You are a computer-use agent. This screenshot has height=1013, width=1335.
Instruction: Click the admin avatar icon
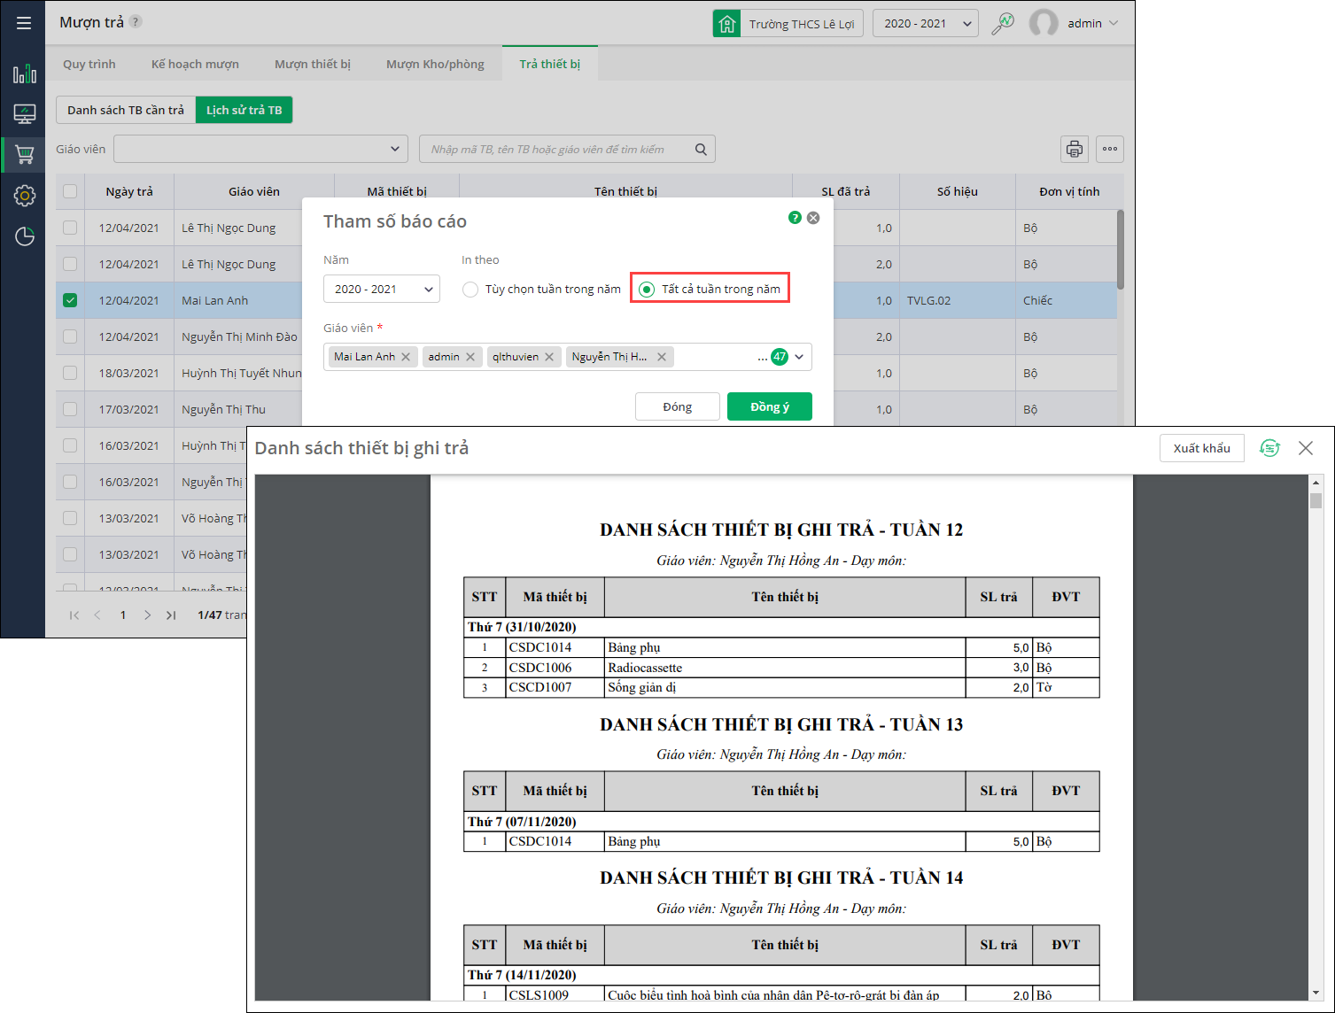[x=1044, y=23]
